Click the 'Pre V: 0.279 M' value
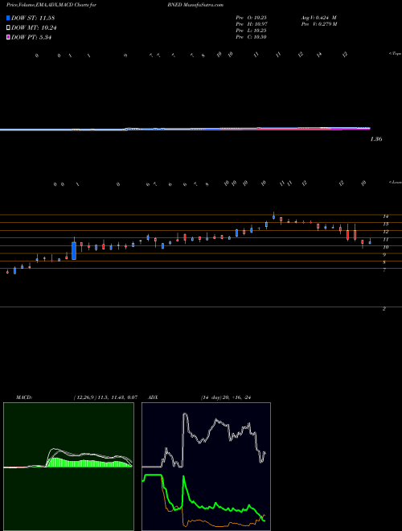Screen dimensions: 402x531 point(318,24)
